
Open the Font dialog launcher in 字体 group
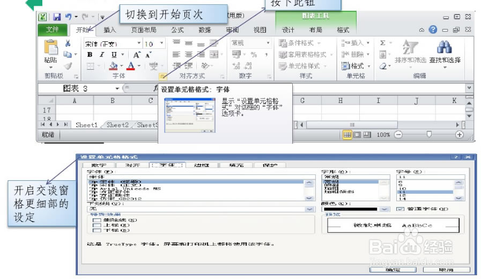[162, 76]
